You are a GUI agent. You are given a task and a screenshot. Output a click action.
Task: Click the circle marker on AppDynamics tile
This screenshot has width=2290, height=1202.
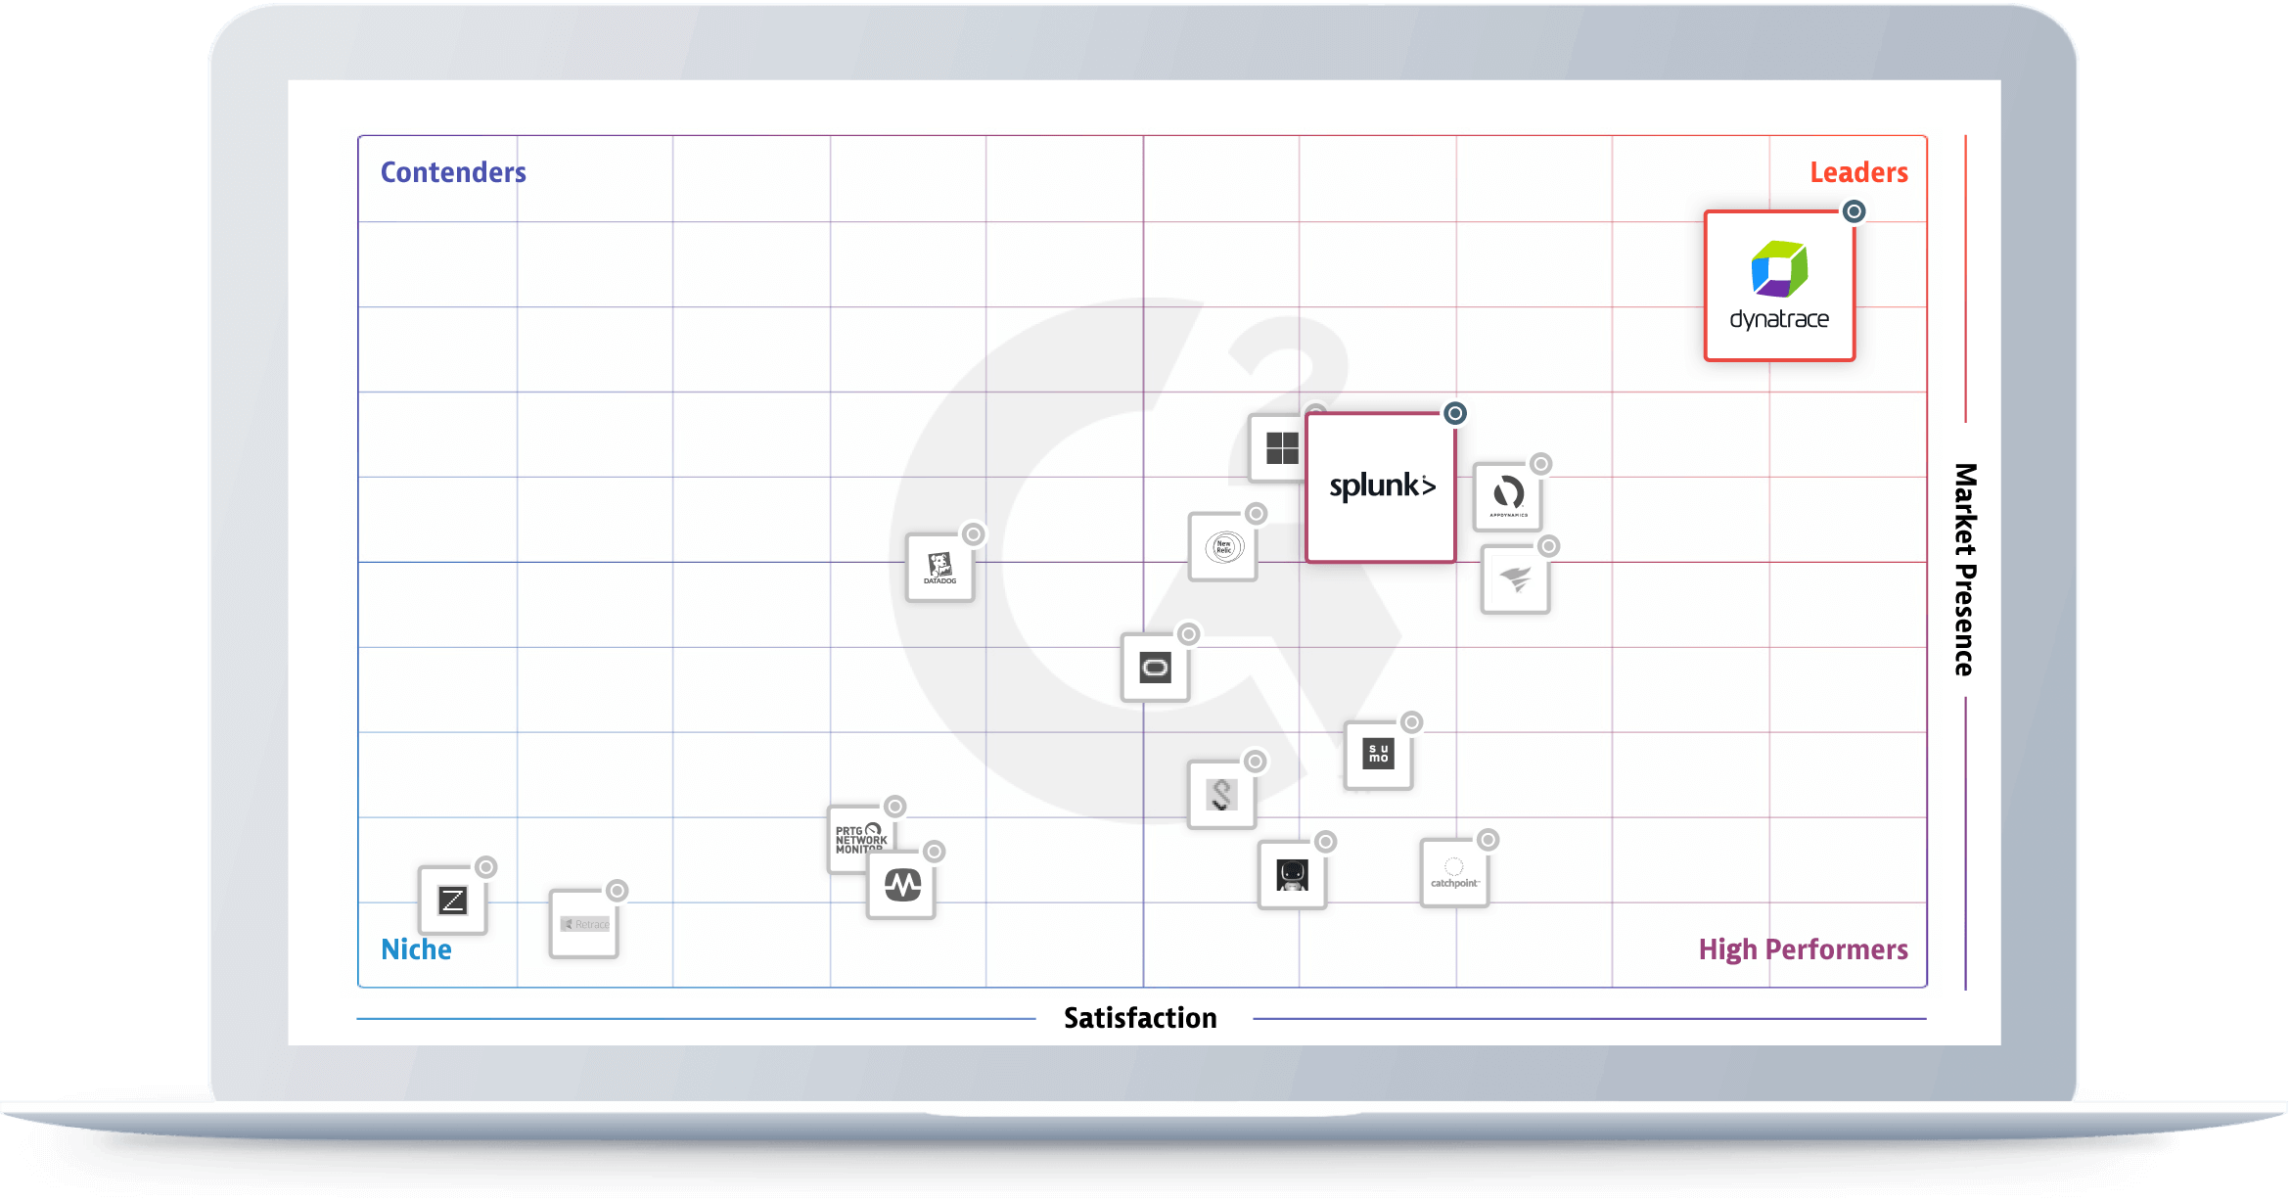coord(1541,464)
